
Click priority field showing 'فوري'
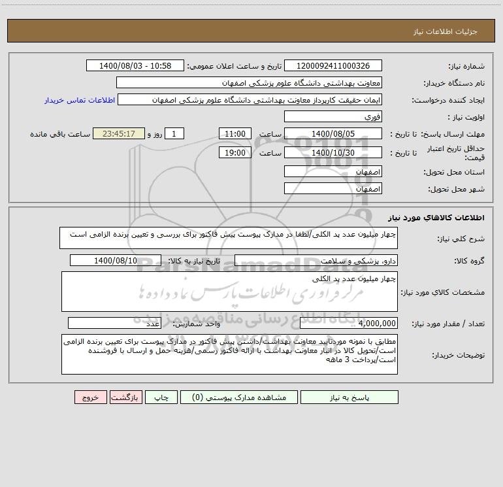point(333,116)
